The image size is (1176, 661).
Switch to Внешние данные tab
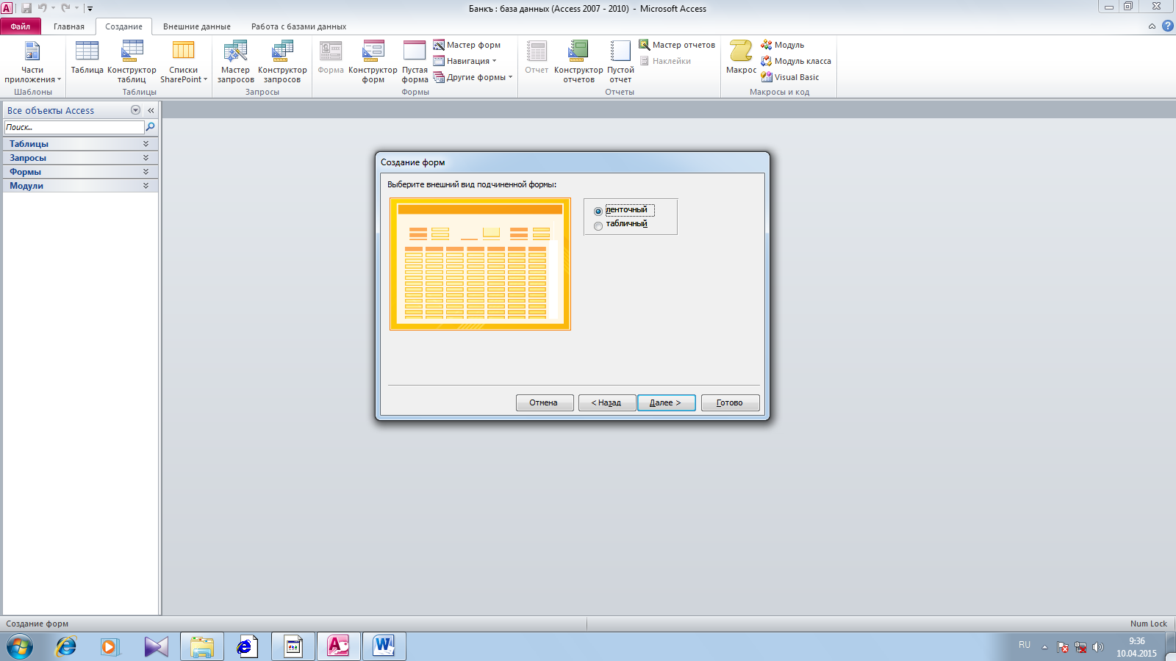[x=197, y=26]
